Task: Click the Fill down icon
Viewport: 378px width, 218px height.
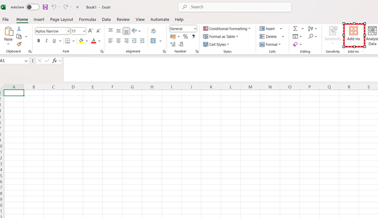Action: pos(296,36)
